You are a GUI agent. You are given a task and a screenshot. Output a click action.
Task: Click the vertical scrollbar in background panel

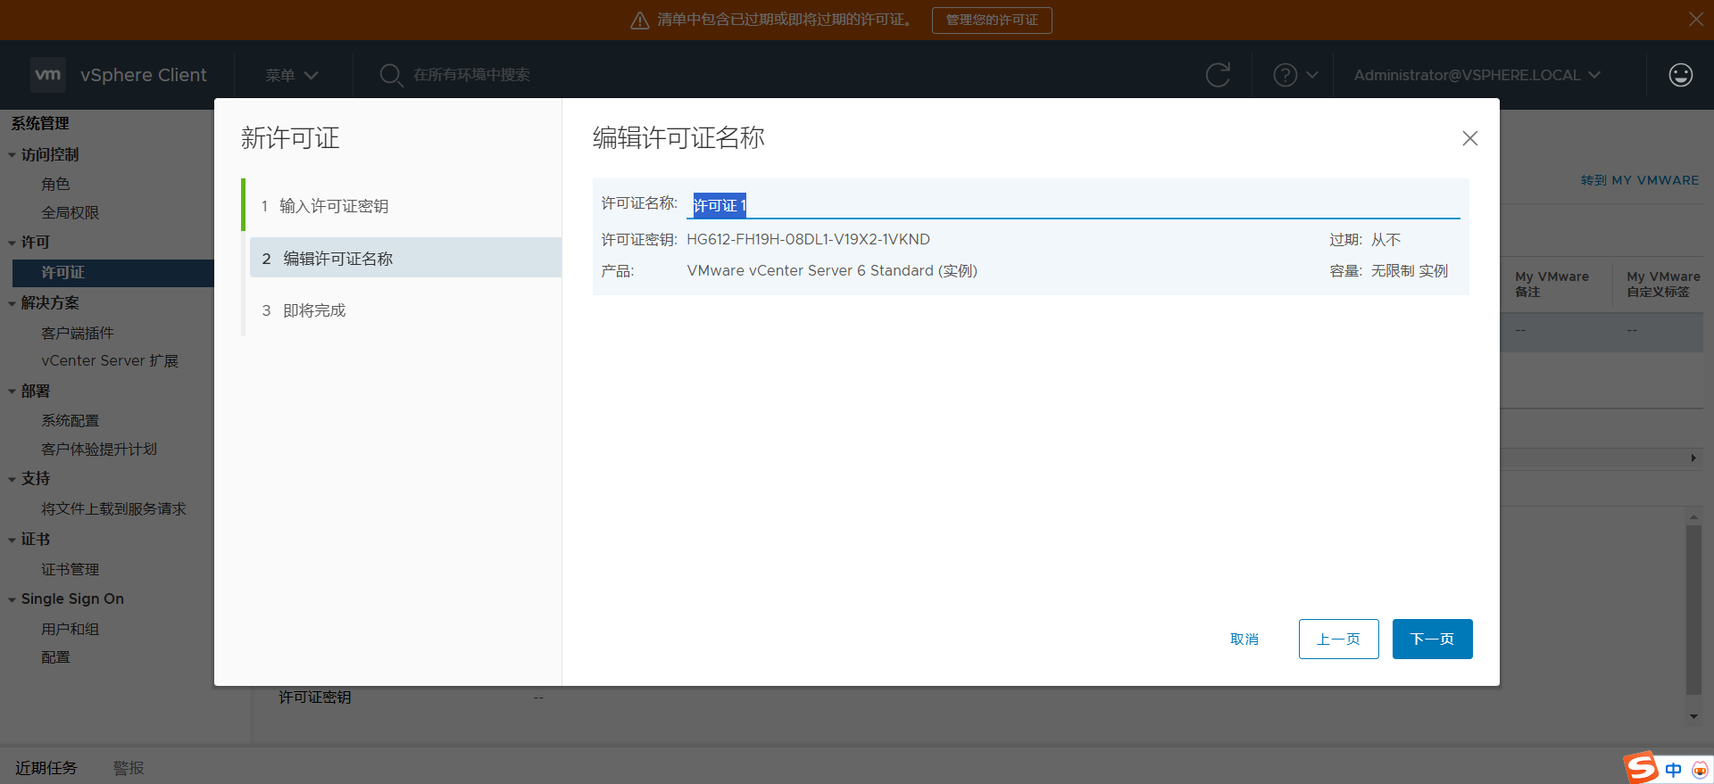click(x=1693, y=609)
